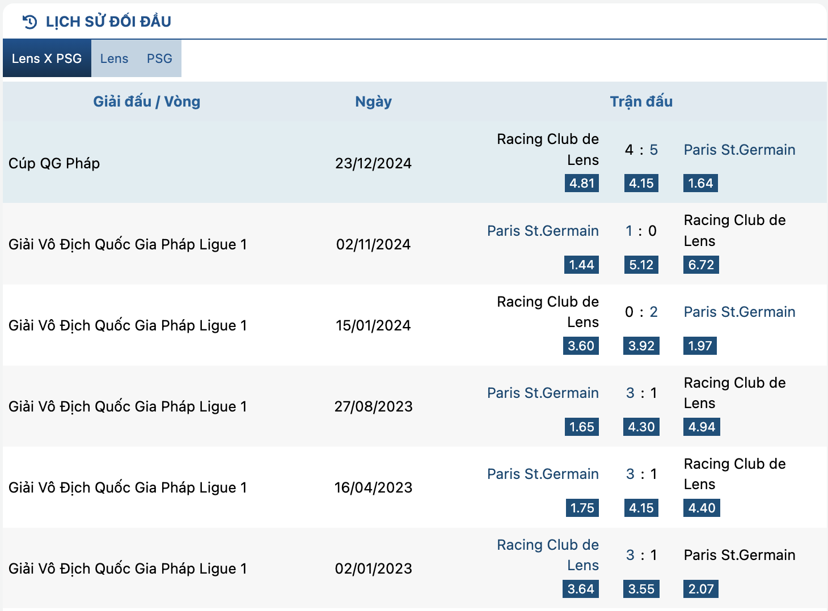
Task: Click Paris St.Germain in the 02/01/2023 match
Action: point(740,555)
